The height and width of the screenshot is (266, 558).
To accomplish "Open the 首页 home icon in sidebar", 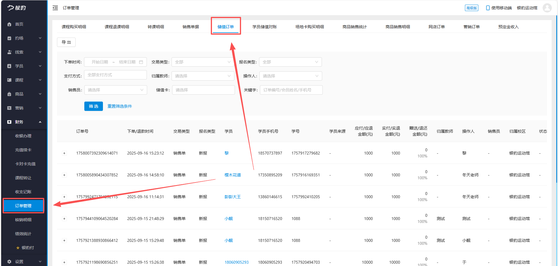I will 9,24.
